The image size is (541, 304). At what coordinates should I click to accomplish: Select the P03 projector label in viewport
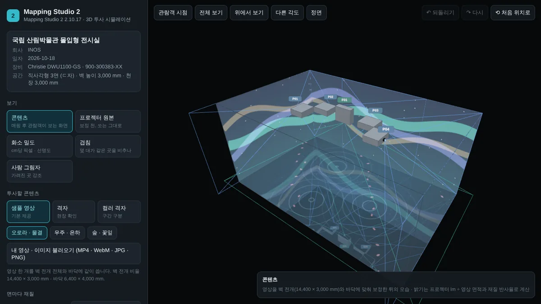click(x=375, y=110)
